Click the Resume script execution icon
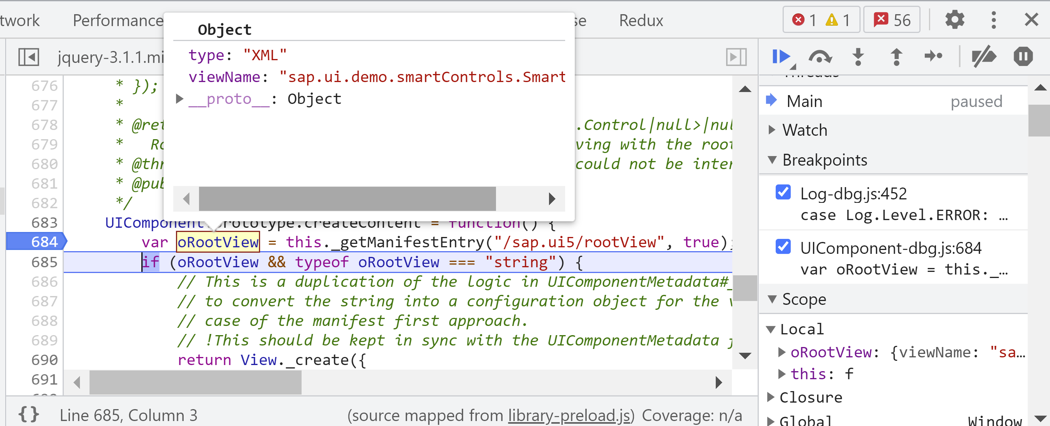This screenshot has height=426, width=1050. (782, 57)
